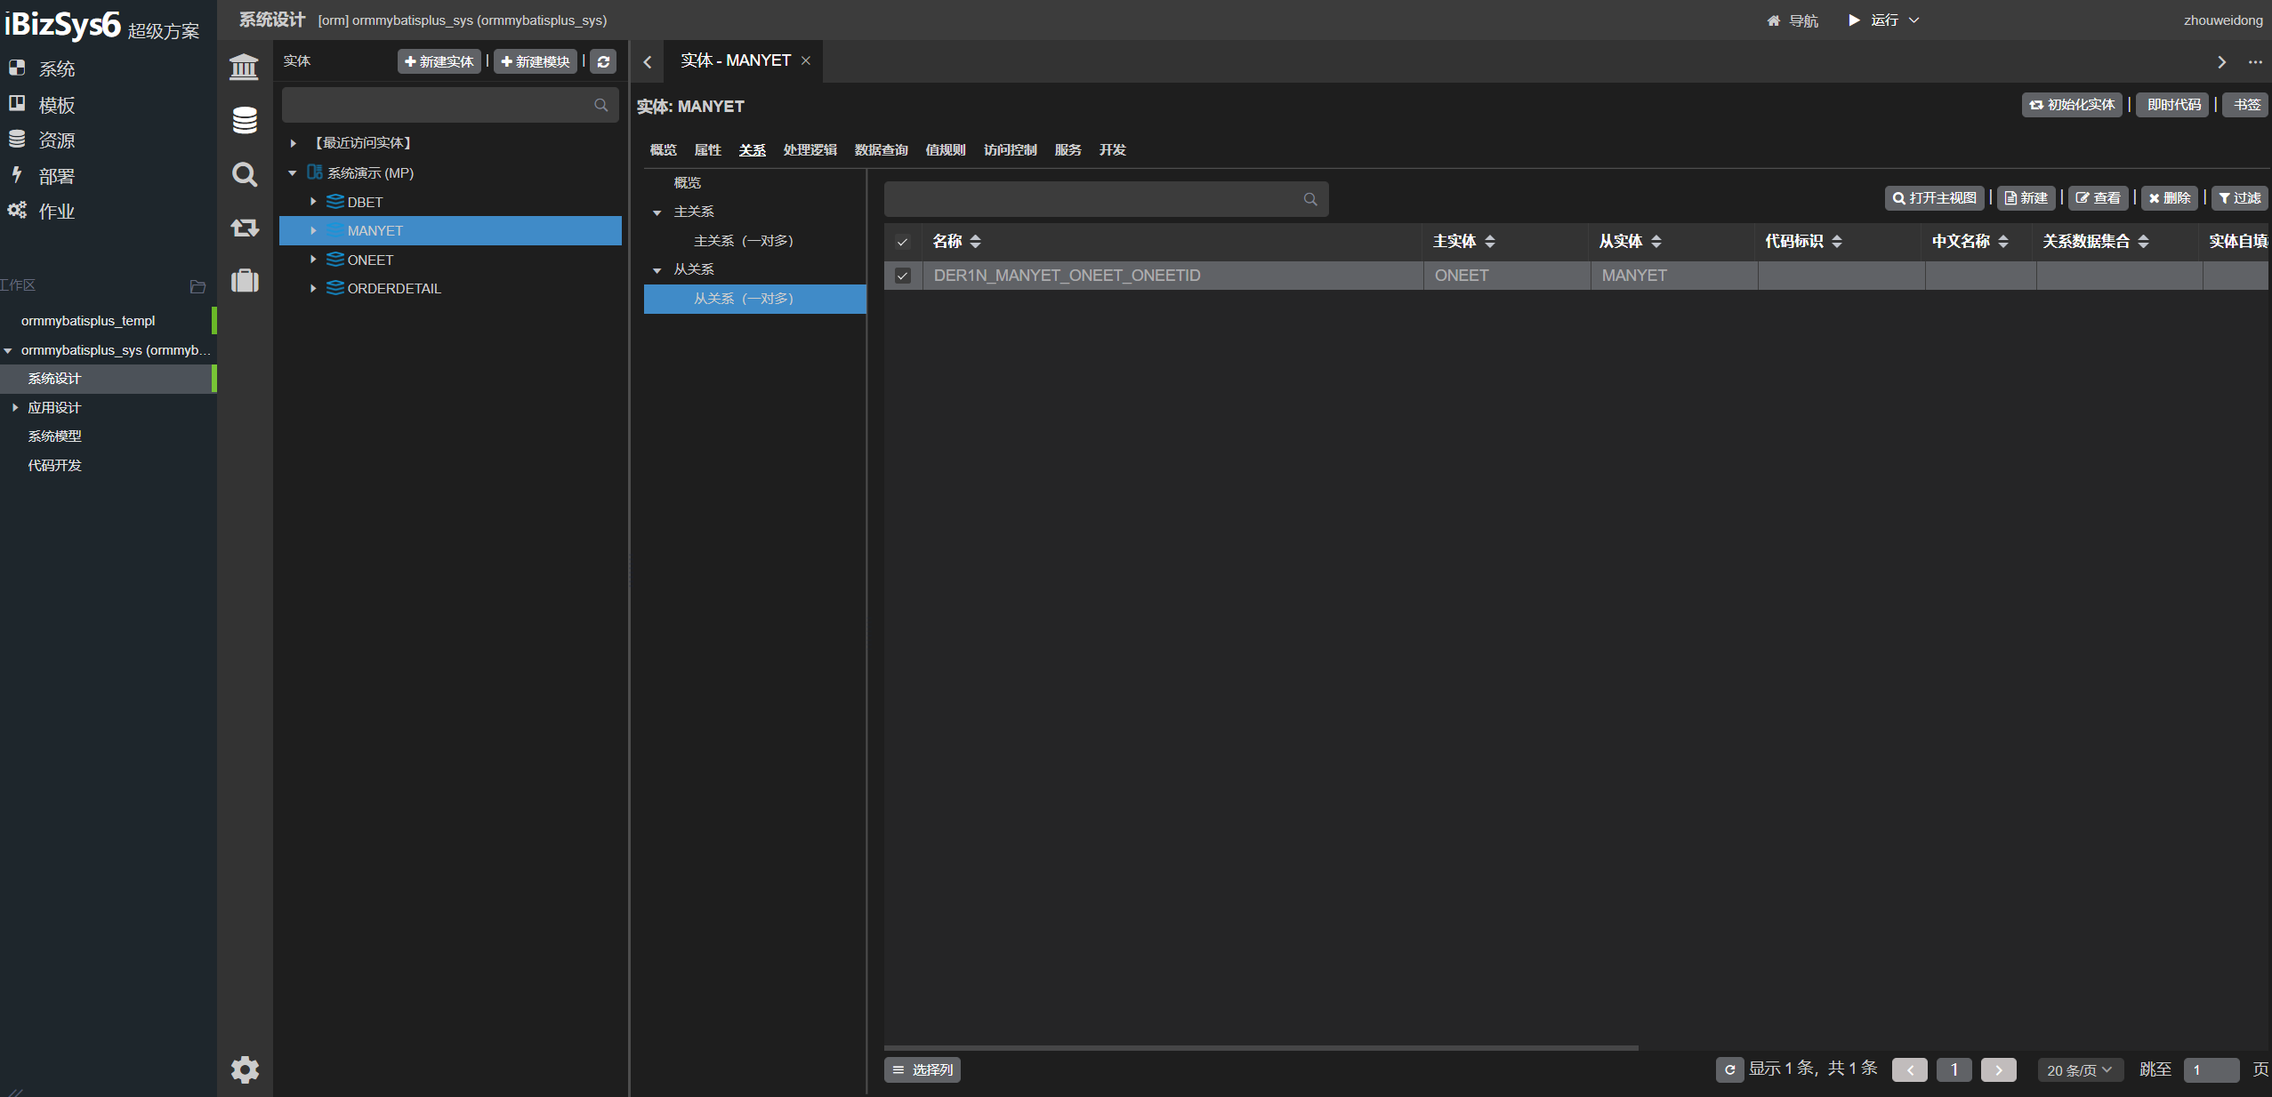
Task: Switch to the 访问控制 tab
Action: (1011, 149)
